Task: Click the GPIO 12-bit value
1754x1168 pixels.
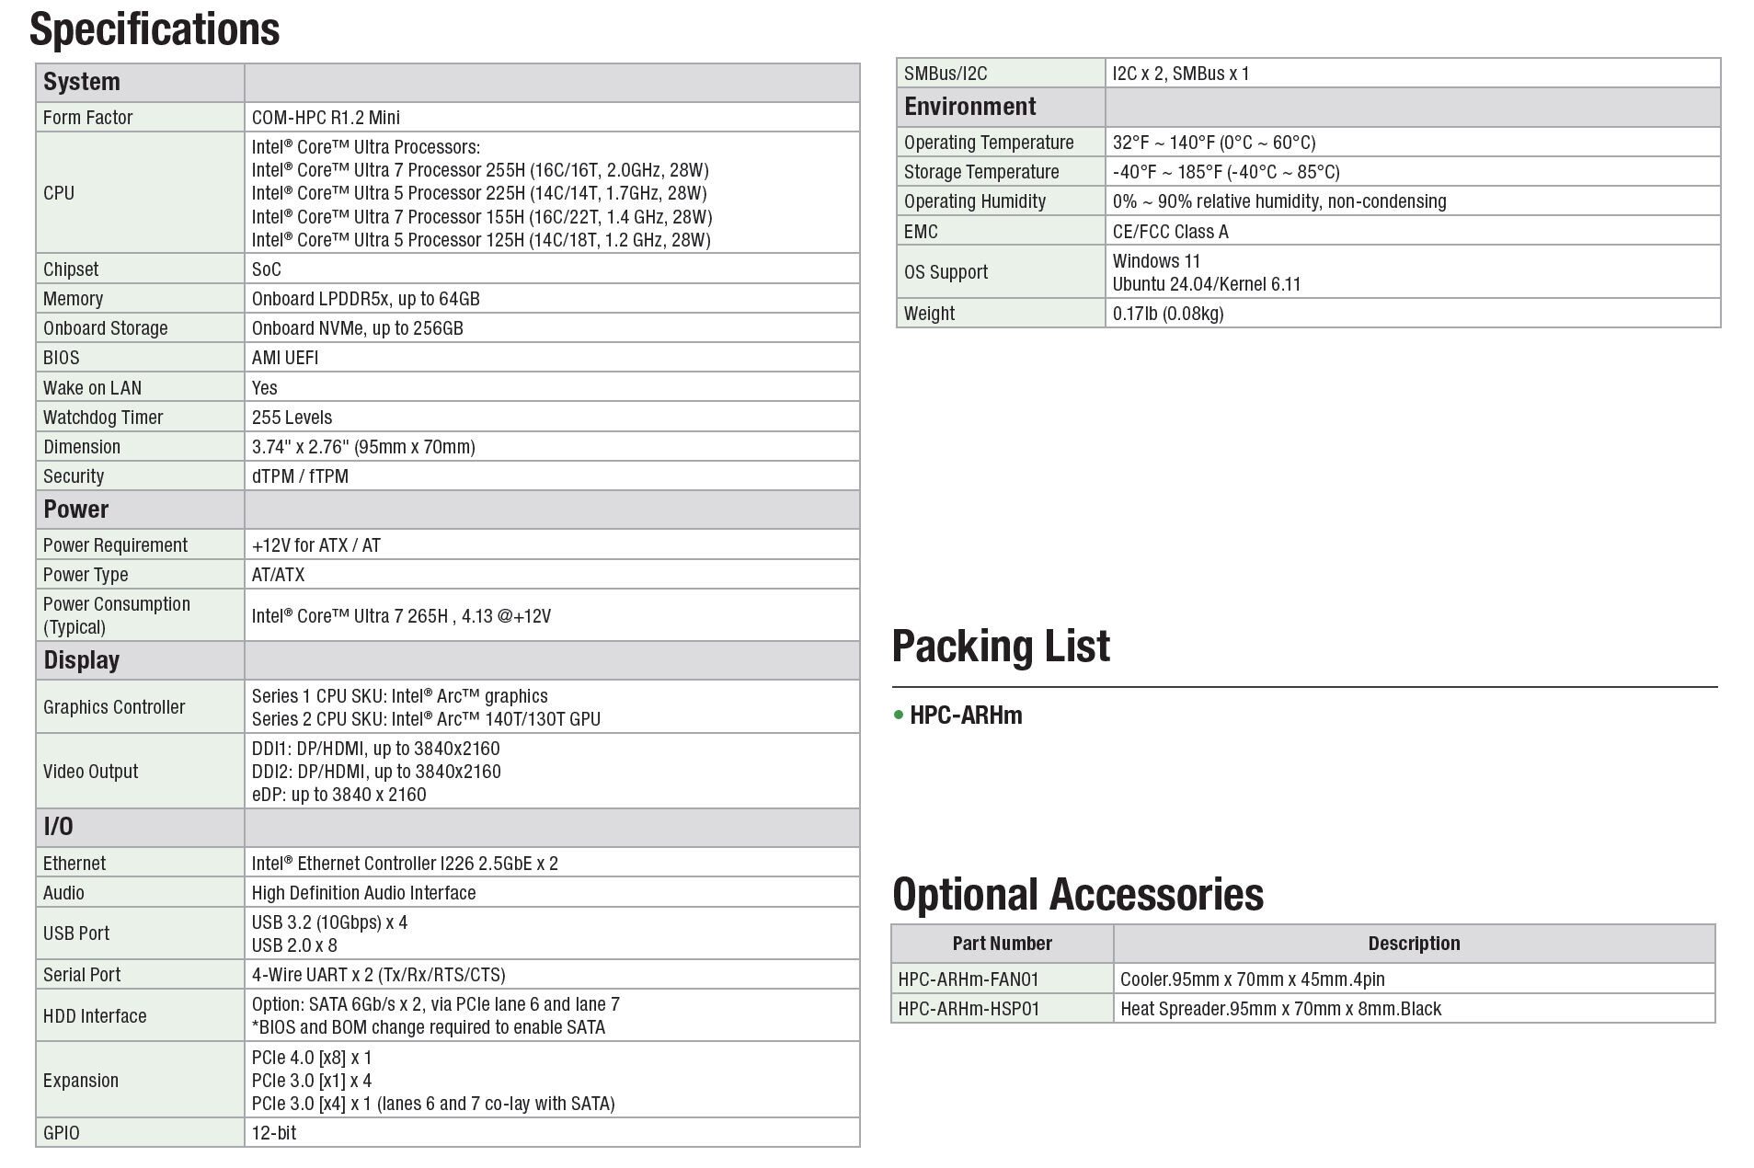Action: point(274,1133)
